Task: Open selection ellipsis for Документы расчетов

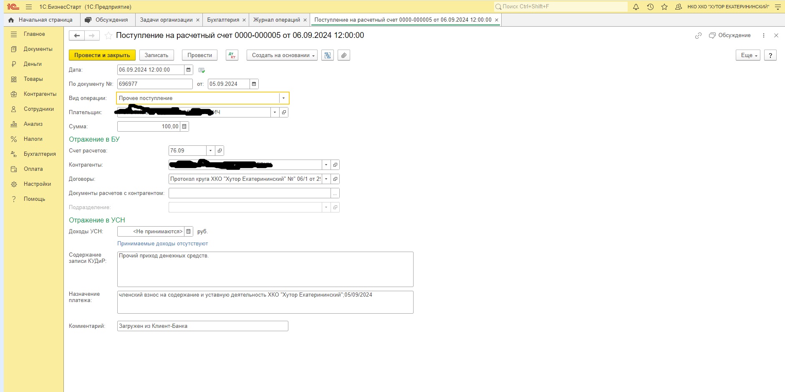Action: tap(335, 193)
